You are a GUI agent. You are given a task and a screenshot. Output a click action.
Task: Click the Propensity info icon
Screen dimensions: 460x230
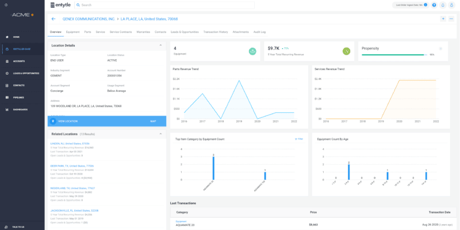[440, 48]
